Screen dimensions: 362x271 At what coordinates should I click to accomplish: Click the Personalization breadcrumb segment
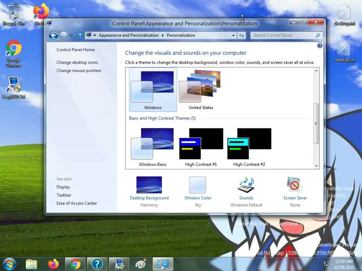[181, 35]
